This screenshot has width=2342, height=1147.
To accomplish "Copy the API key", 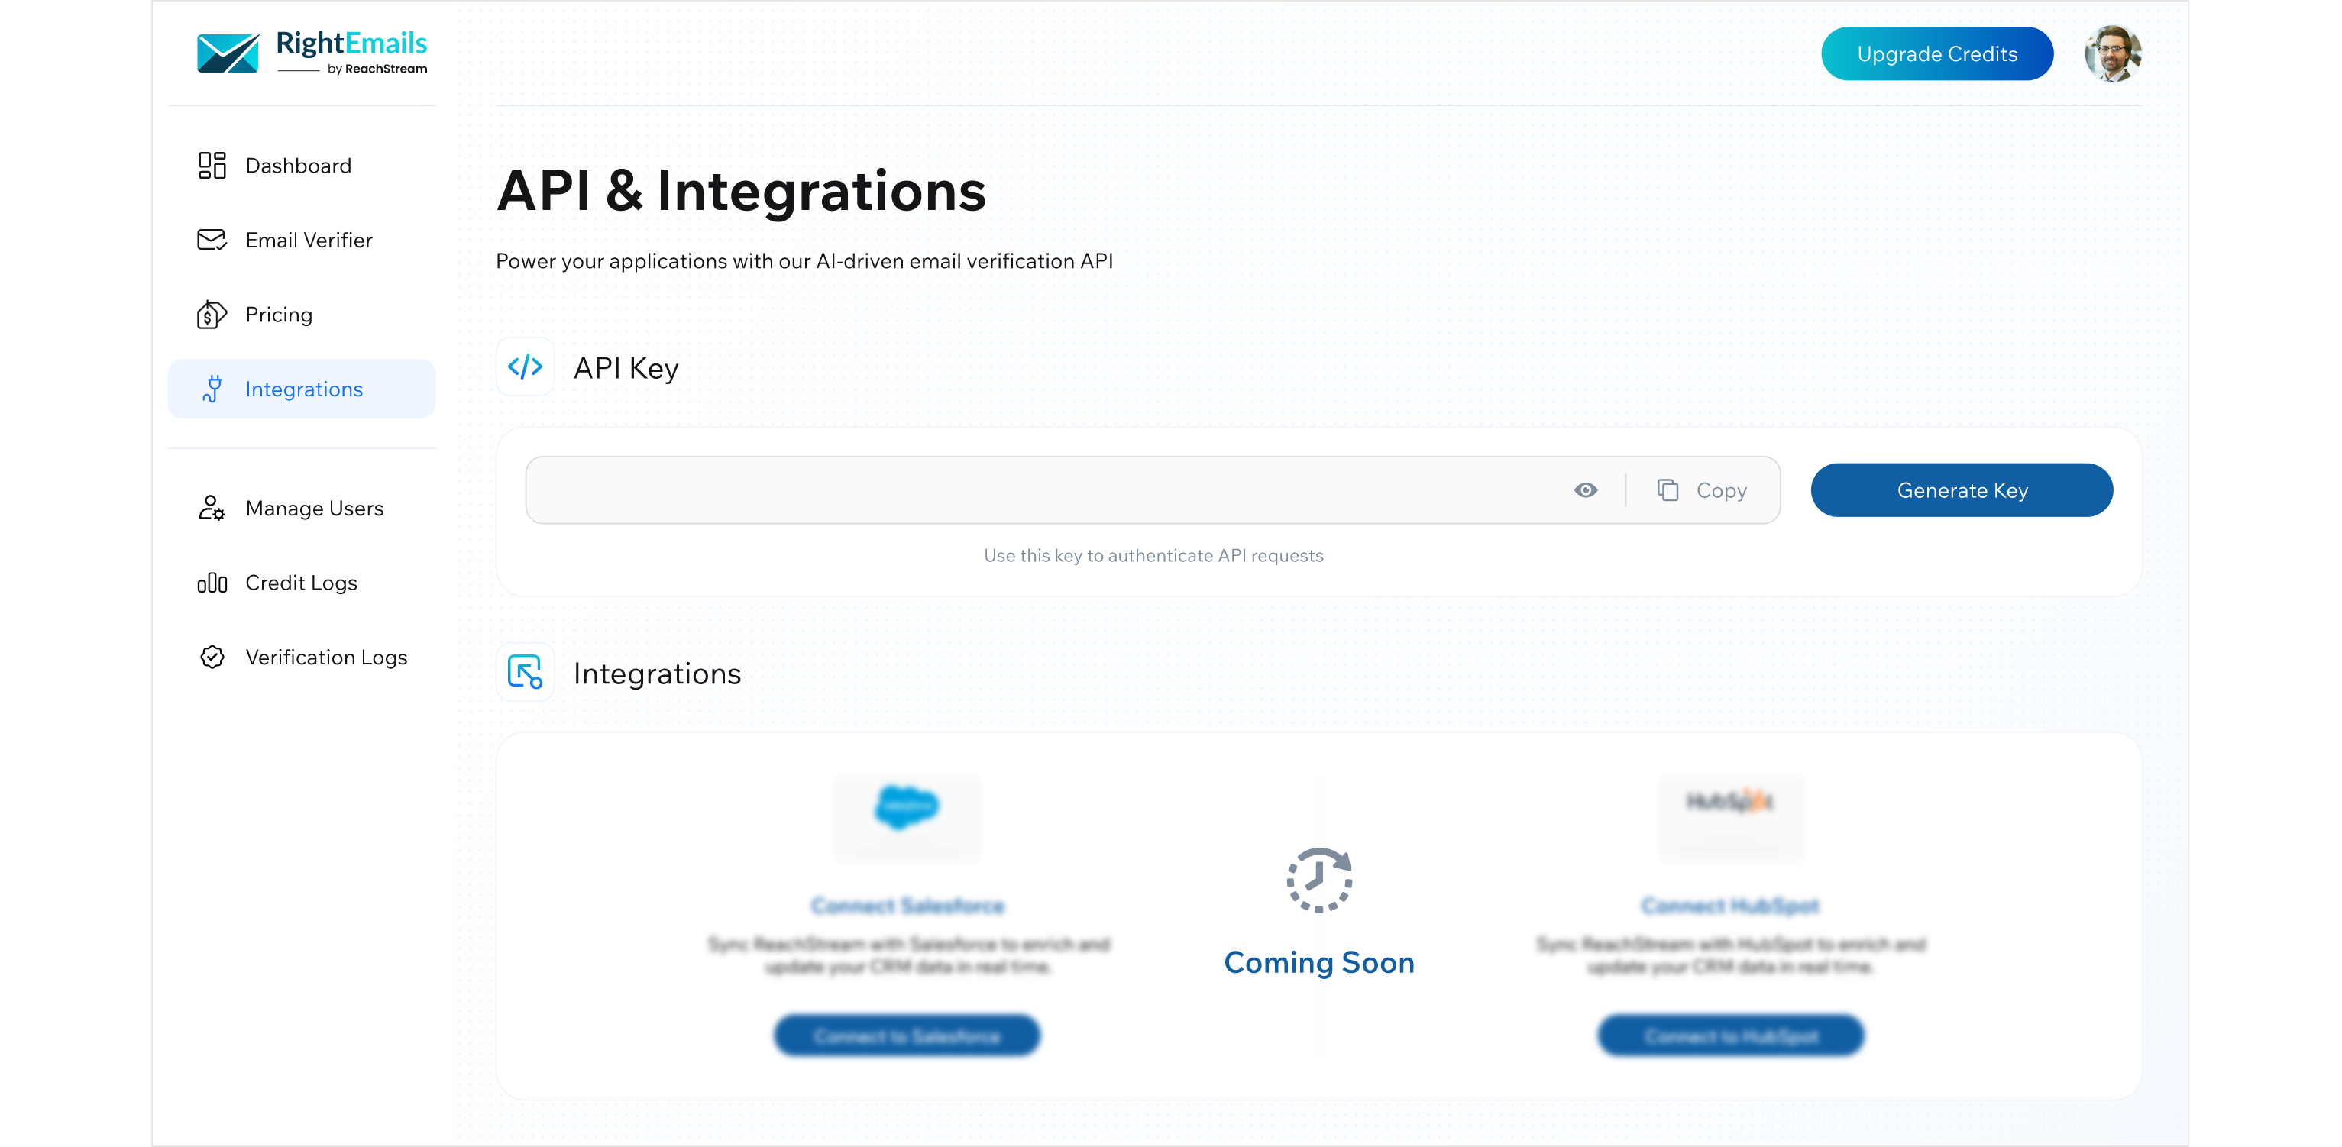I will point(1702,491).
